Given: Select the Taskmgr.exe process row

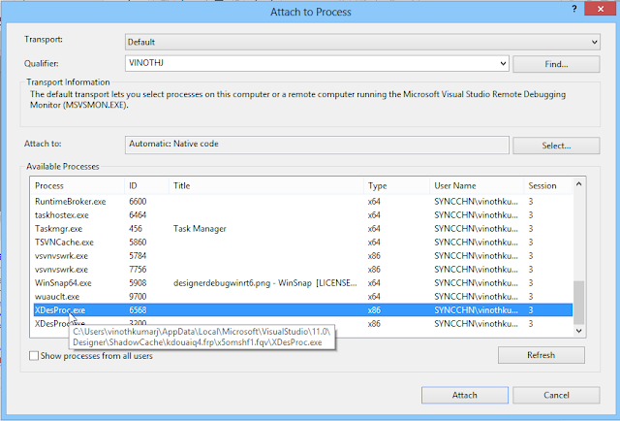Looking at the screenshot, I should 302,229.
